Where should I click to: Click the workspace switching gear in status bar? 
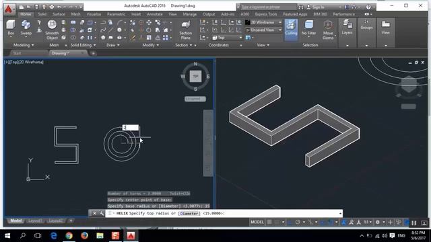(x=378, y=223)
